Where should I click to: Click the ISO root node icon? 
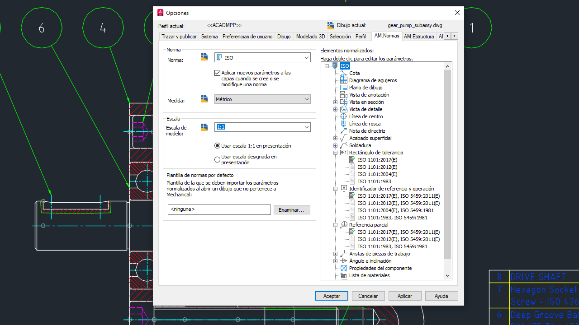pos(335,66)
